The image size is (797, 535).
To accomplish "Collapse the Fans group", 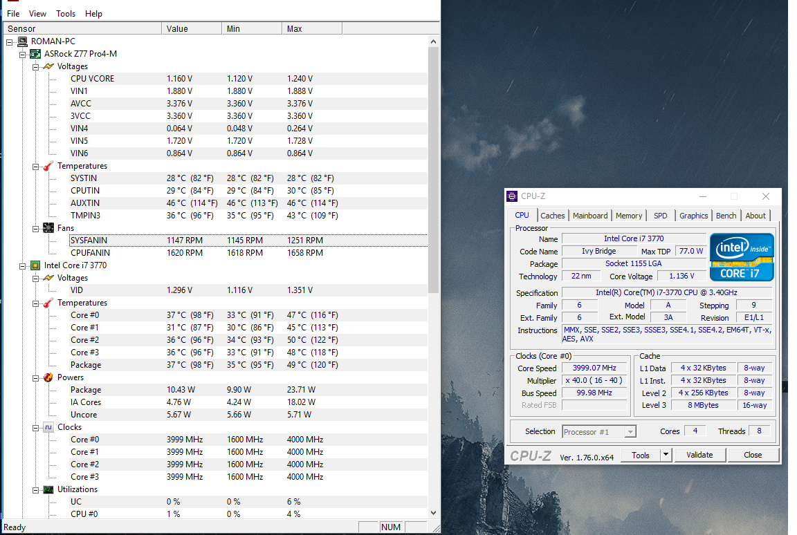I will click(35, 229).
